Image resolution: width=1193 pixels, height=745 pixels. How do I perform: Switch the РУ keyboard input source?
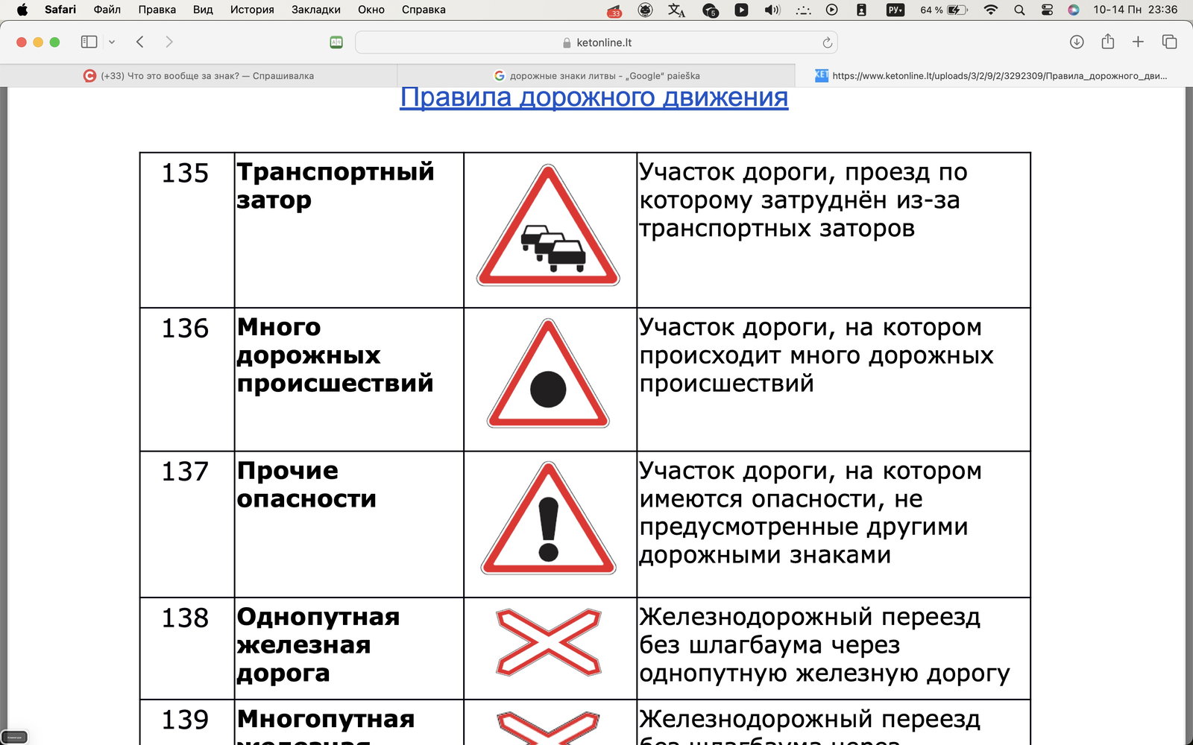click(x=895, y=10)
